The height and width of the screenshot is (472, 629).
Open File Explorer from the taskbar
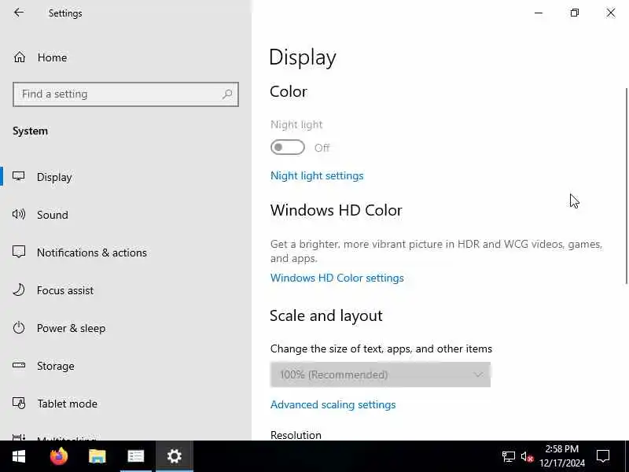(x=97, y=456)
